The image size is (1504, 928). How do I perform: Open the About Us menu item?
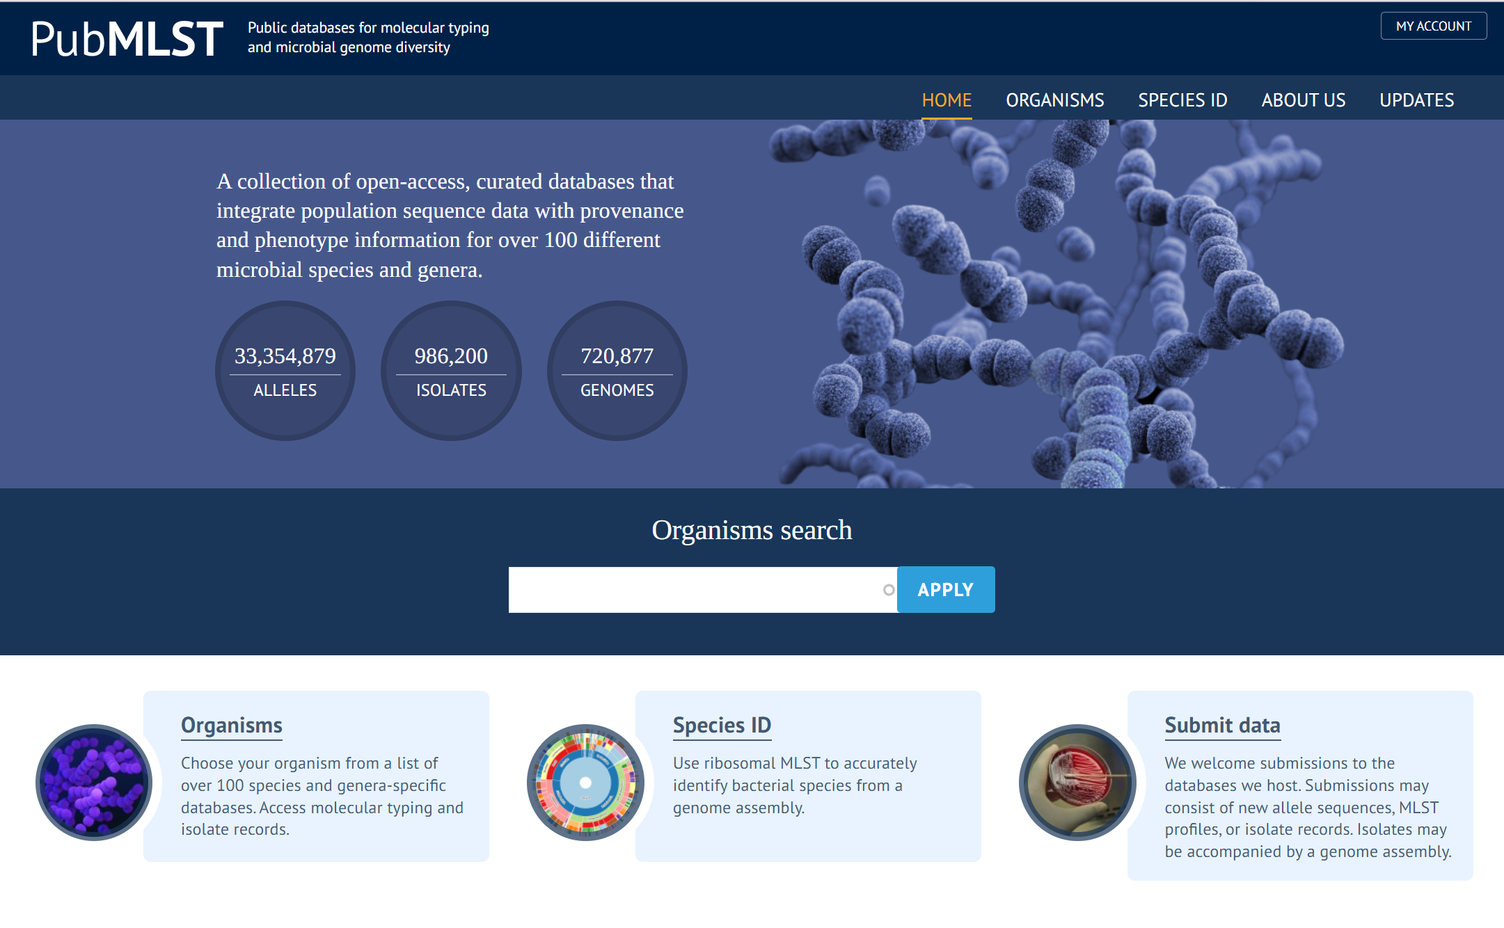(1303, 100)
